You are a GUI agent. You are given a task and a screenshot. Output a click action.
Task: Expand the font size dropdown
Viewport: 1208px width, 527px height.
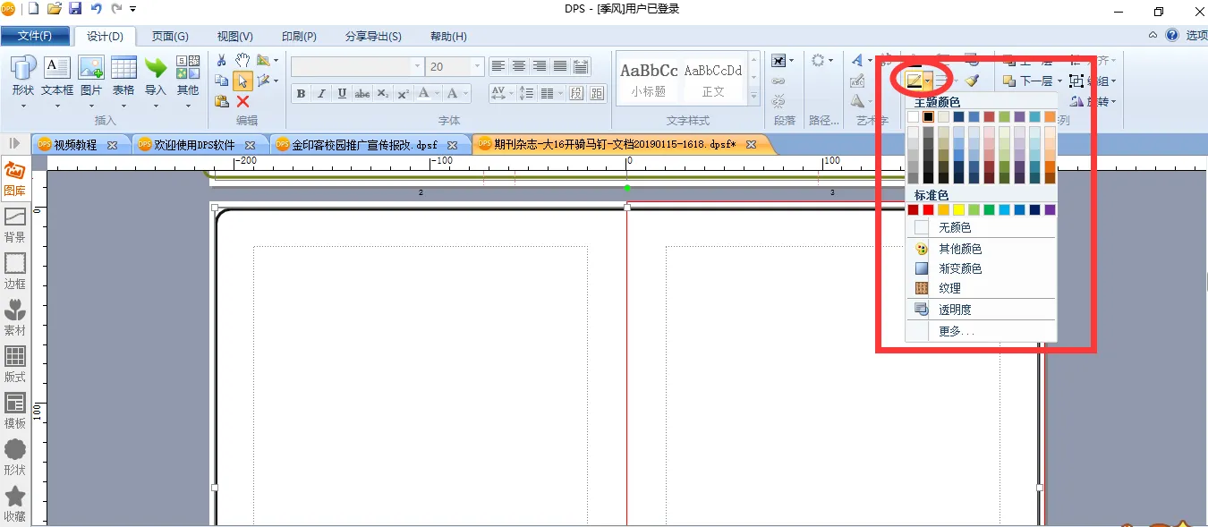tap(478, 67)
